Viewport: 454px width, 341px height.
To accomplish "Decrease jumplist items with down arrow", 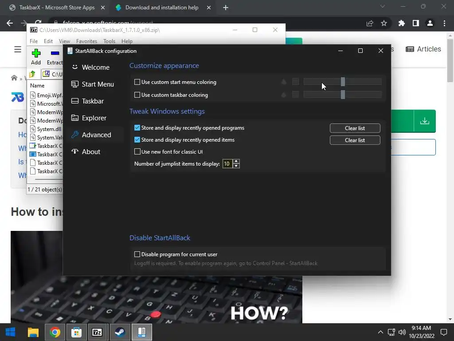I will [x=236, y=166].
